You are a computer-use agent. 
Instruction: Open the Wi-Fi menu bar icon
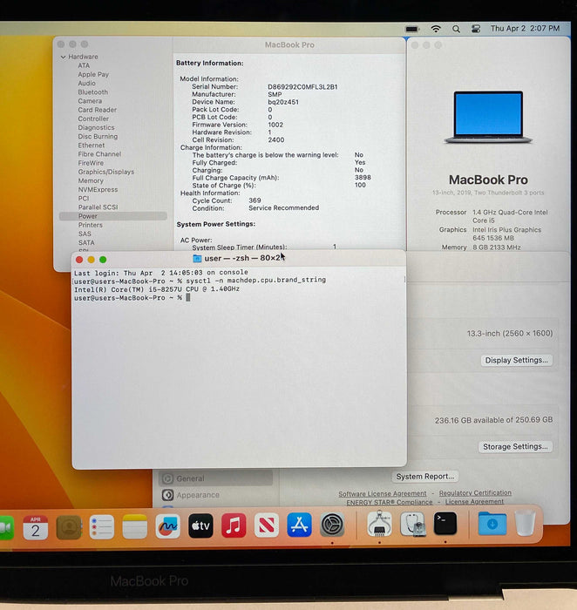436,29
